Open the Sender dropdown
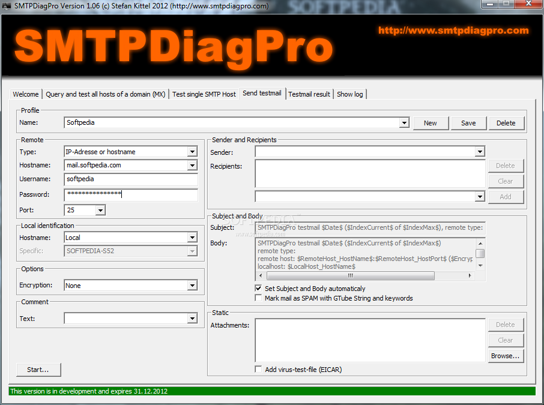Image resolution: width=544 pixels, height=405 pixels. (x=480, y=152)
